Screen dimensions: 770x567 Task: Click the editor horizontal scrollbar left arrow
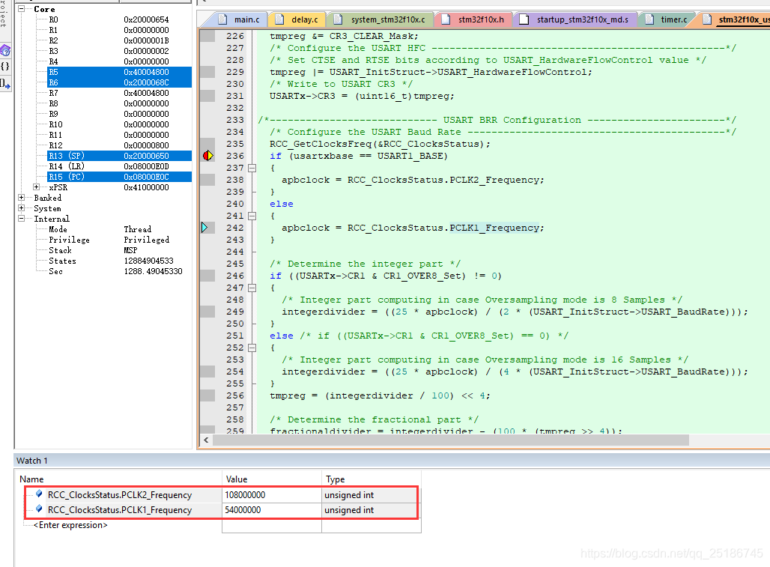click(x=206, y=440)
